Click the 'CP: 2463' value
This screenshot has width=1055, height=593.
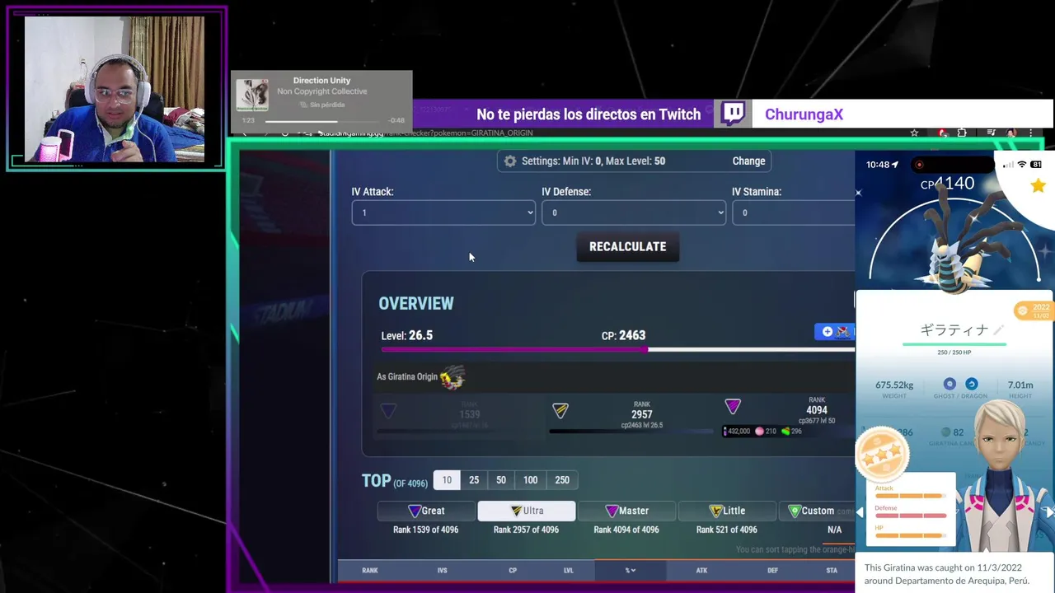pyautogui.click(x=623, y=335)
